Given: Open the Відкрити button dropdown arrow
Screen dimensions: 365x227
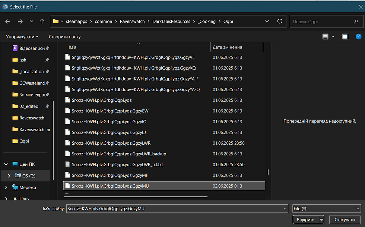Looking at the screenshot, I should (321, 220).
